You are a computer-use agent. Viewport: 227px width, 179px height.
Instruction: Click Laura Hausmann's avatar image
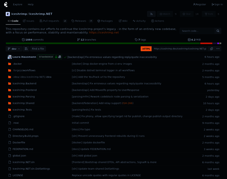point(10,57)
